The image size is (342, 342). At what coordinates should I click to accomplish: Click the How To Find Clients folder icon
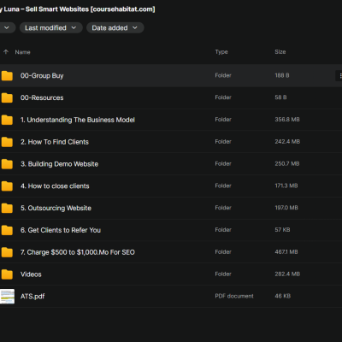(x=7, y=142)
